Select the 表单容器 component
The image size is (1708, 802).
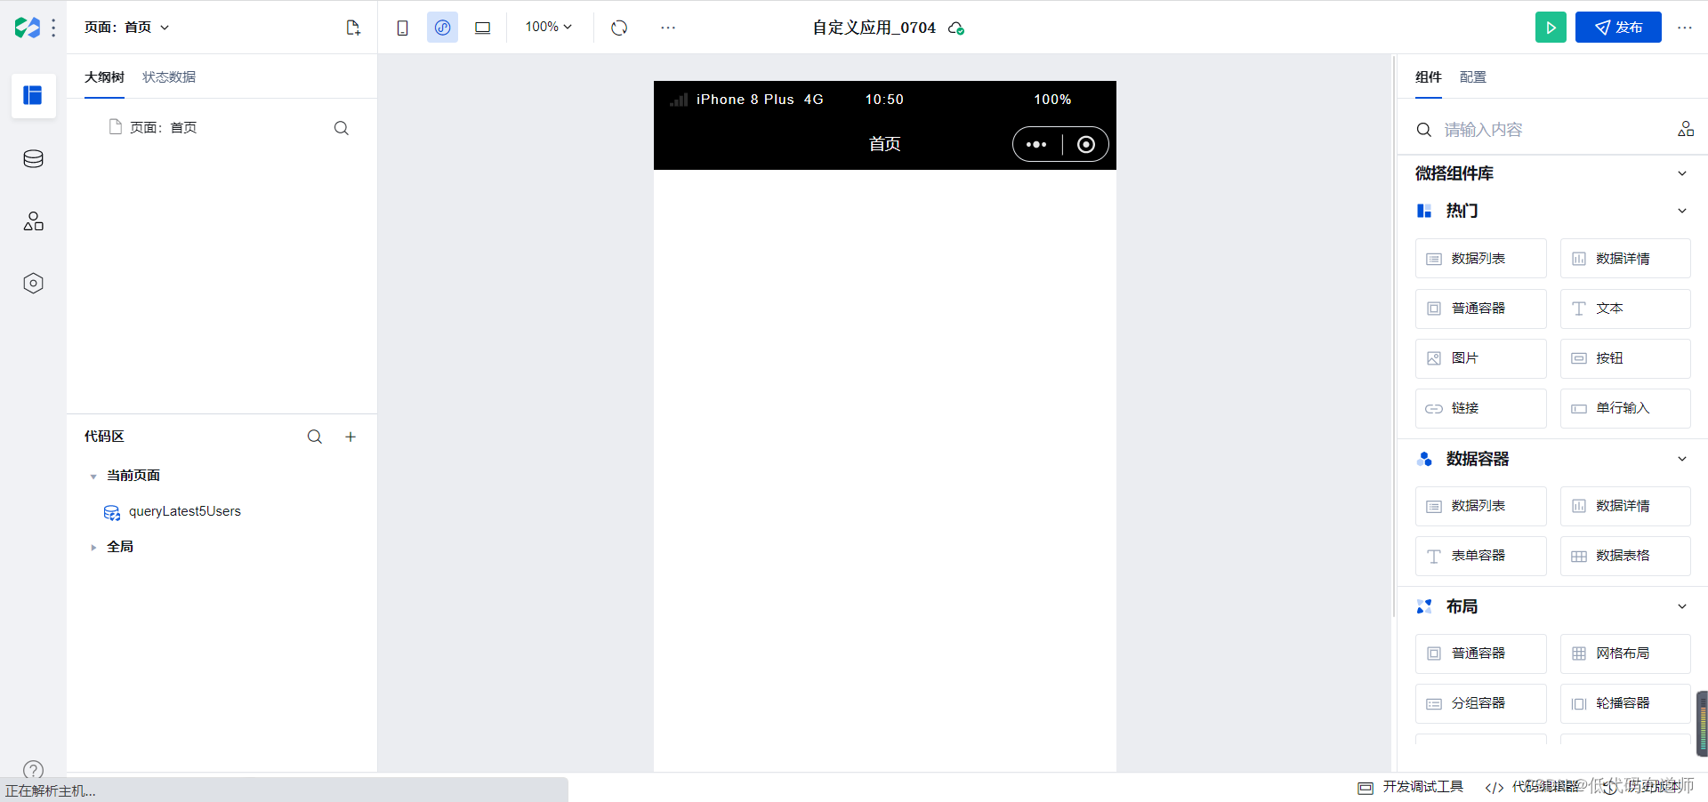coord(1481,556)
